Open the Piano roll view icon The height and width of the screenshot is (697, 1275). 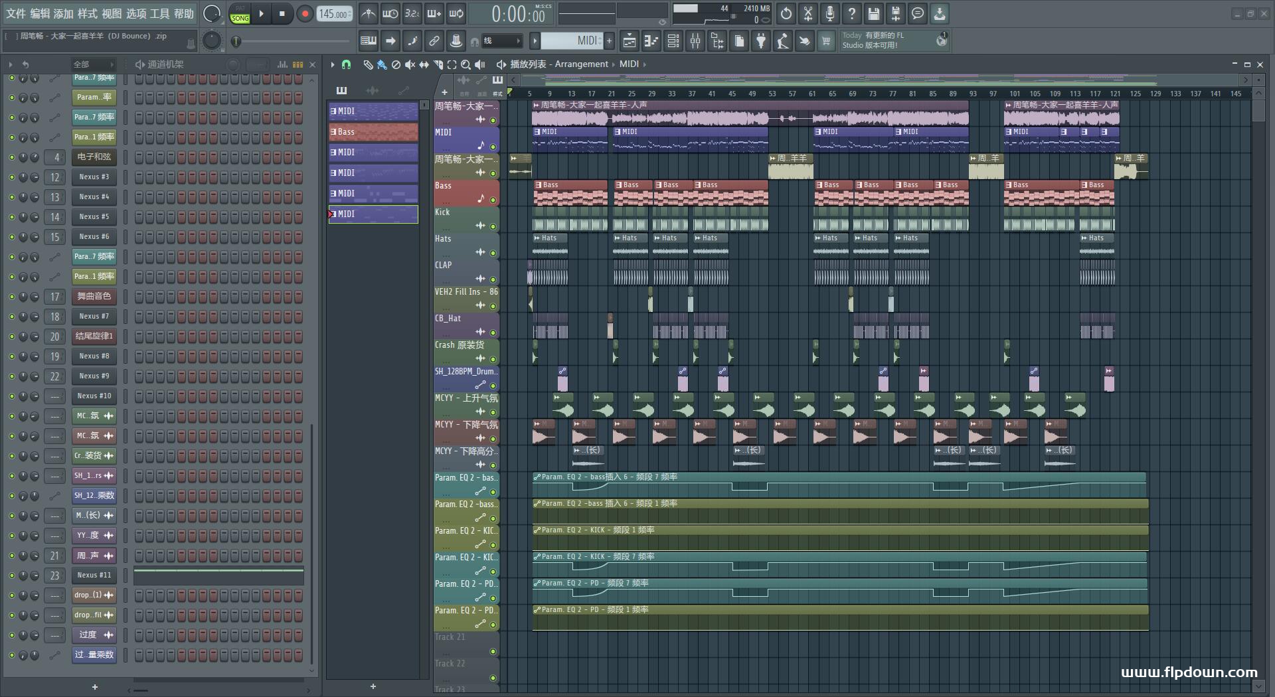click(651, 41)
